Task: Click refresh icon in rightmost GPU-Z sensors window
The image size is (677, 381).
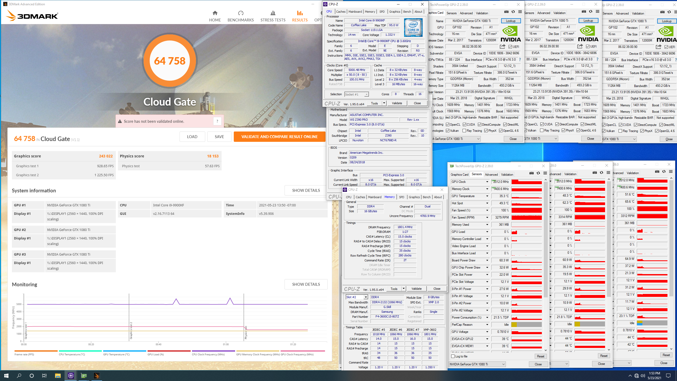Action: pos(664,171)
